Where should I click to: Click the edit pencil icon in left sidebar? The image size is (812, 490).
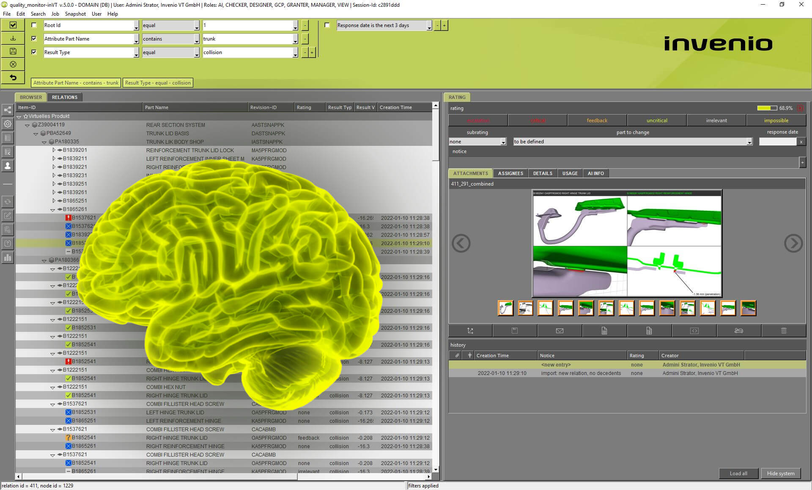click(x=8, y=216)
